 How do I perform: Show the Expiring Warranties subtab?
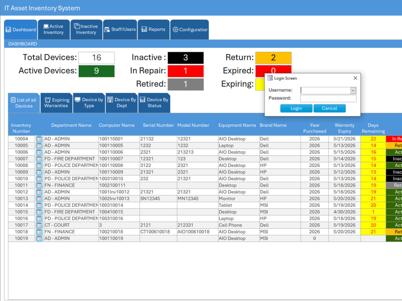[x=56, y=103]
